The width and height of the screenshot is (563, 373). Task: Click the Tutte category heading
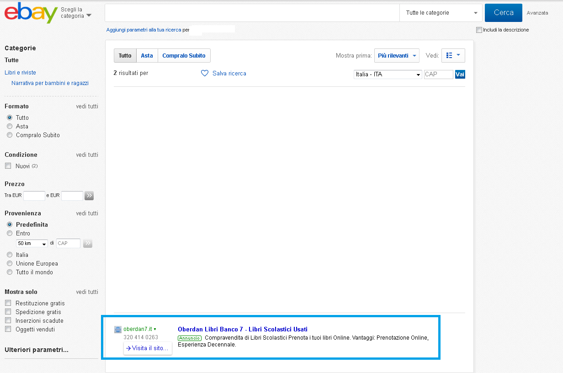pyautogui.click(x=11, y=60)
